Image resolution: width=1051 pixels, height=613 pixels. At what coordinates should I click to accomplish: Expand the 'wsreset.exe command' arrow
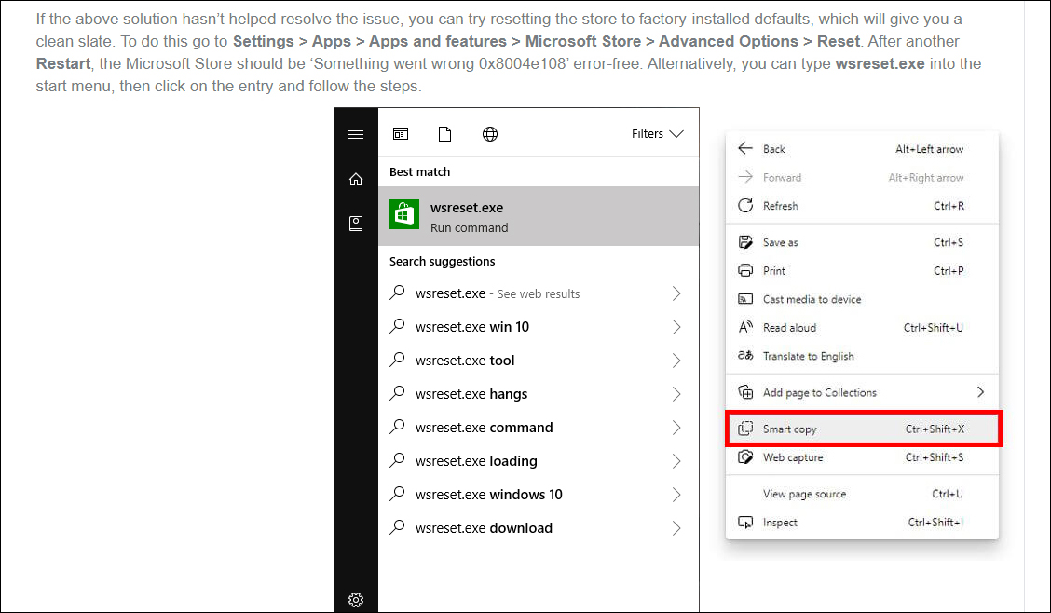click(x=676, y=428)
